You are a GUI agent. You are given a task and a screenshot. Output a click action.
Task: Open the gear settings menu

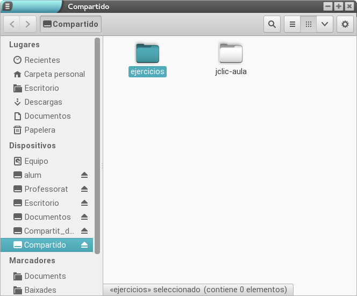[x=345, y=24]
